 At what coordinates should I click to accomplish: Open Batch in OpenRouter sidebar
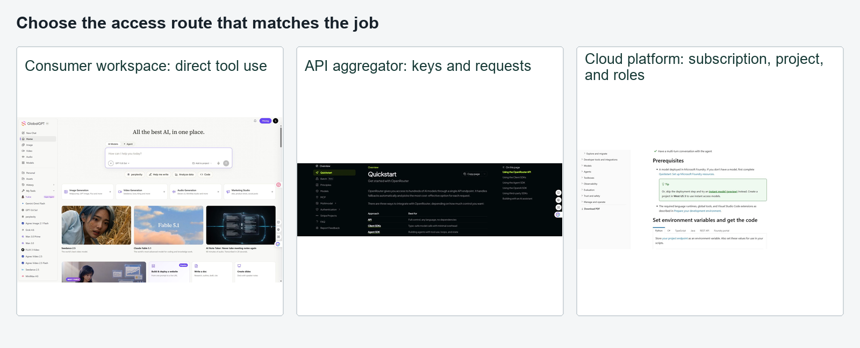(324, 179)
